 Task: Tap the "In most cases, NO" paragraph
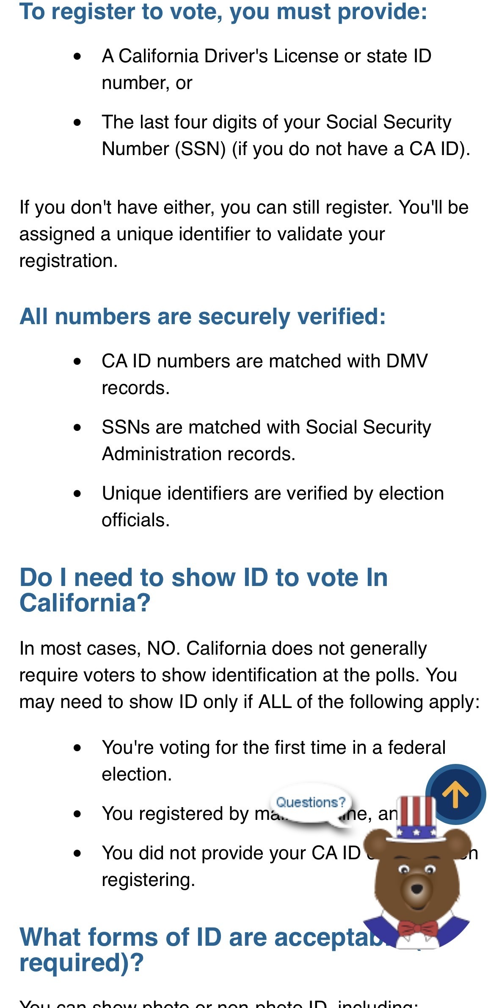250,675
